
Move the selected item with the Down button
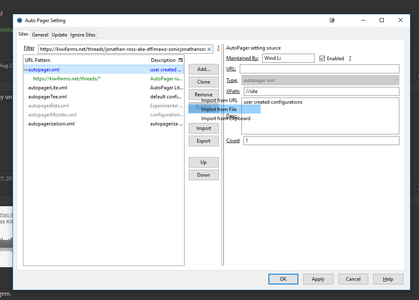pyautogui.click(x=204, y=175)
